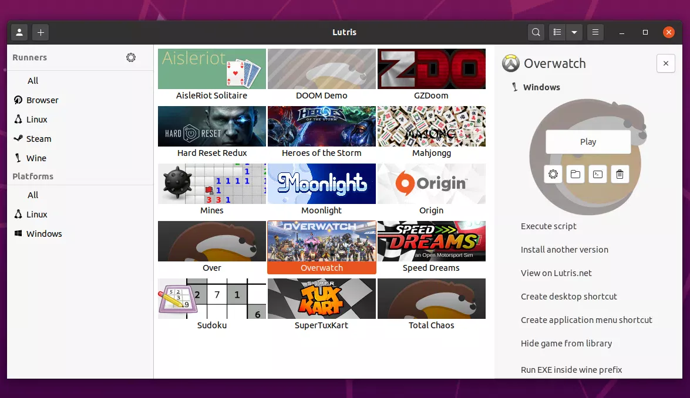The height and width of the screenshot is (398, 690).
Task: Select Mines game
Action: tap(211, 191)
